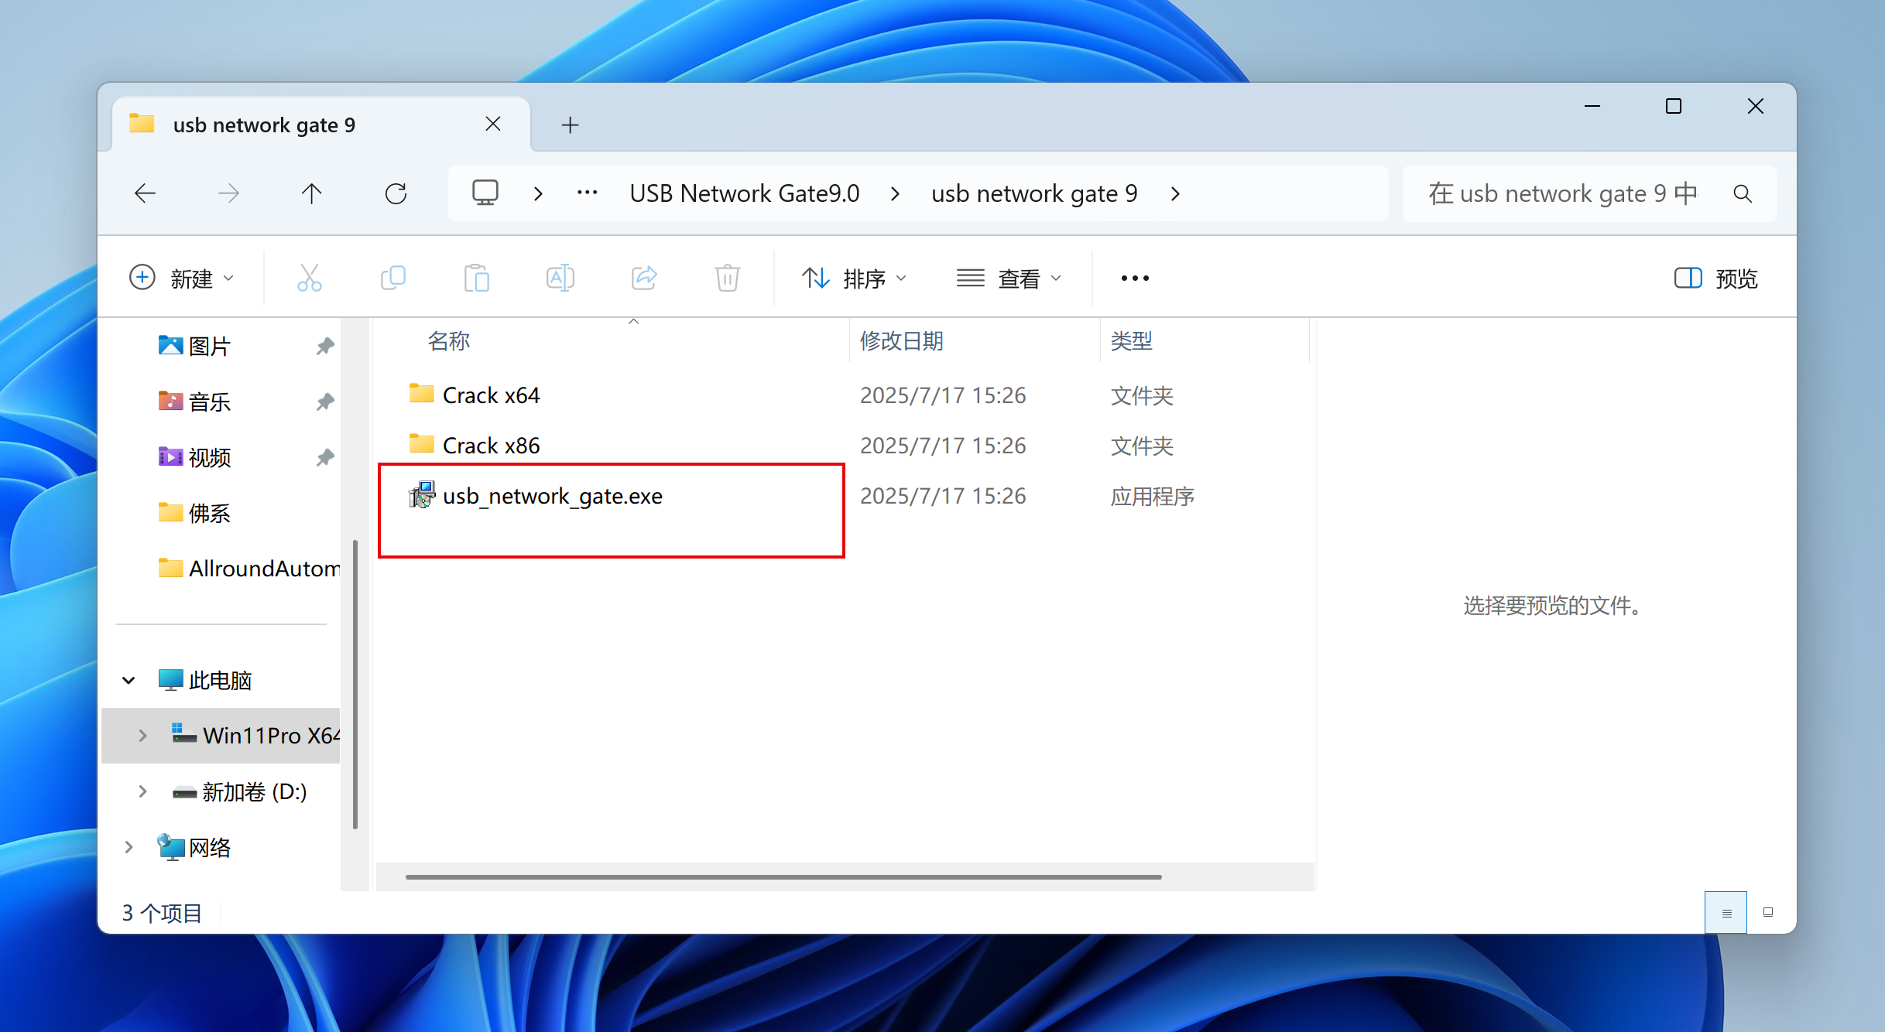Click the Paste clipboard icon
Image resolution: width=1885 pixels, height=1032 pixels.
click(476, 278)
